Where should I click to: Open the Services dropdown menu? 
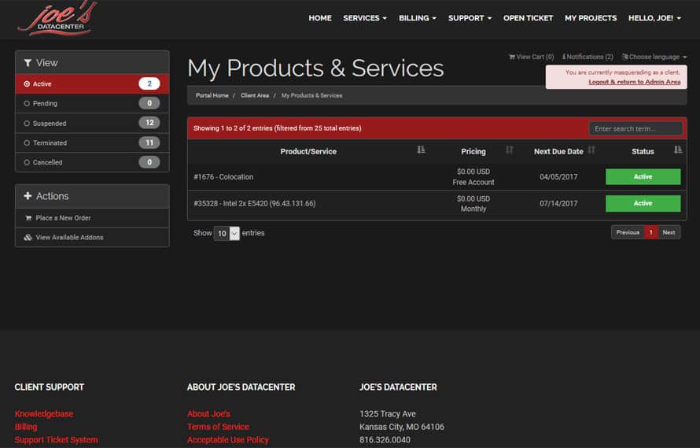tap(365, 18)
